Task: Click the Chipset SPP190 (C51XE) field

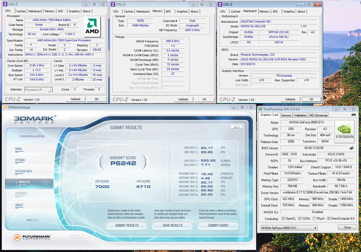Action: tap(279, 32)
